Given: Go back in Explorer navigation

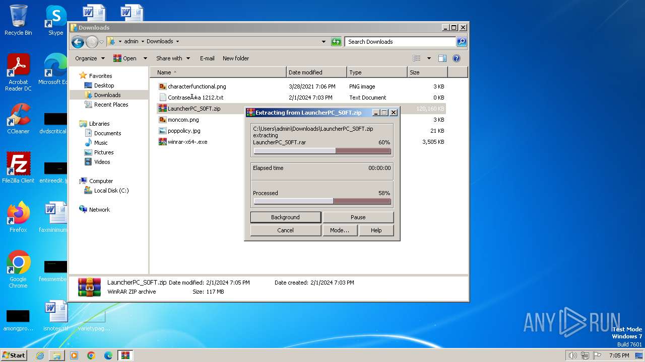Looking at the screenshot, I should pos(78,42).
